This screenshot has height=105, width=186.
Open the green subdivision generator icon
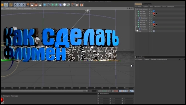[x=52, y=5]
